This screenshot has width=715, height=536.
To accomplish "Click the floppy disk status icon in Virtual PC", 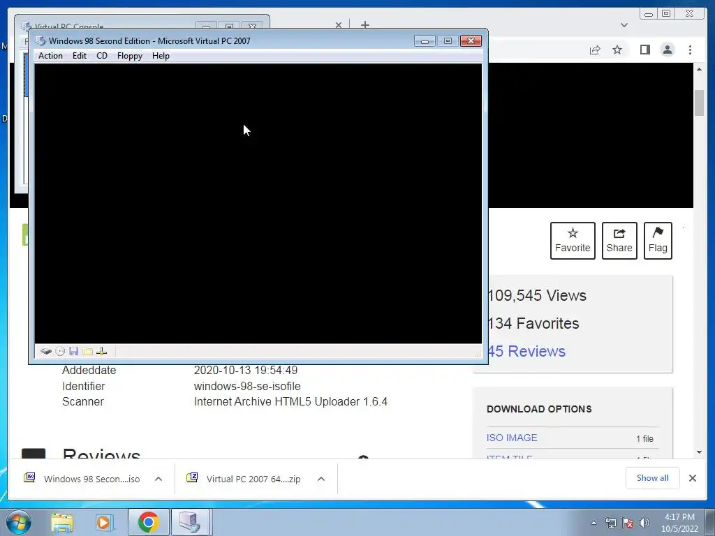I will tap(73, 352).
